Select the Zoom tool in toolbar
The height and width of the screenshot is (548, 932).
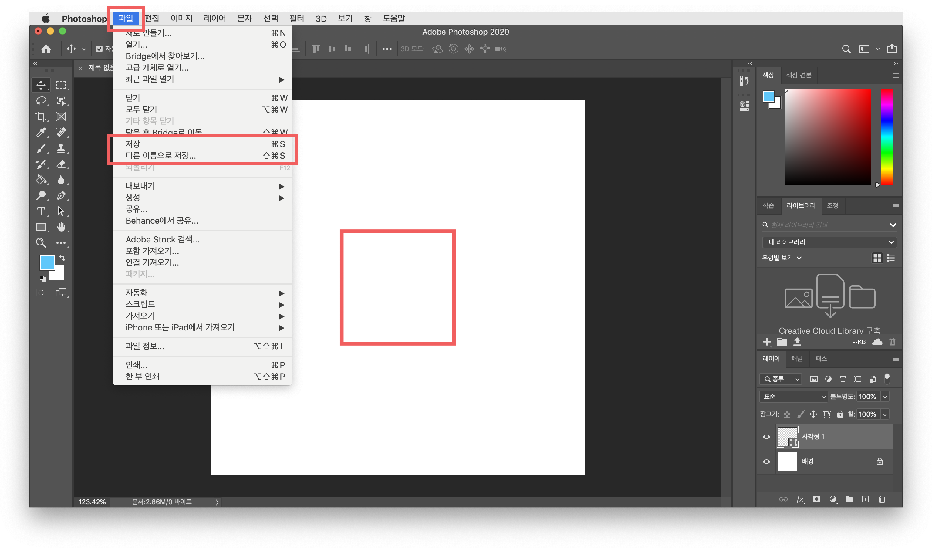click(x=41, y=243)
